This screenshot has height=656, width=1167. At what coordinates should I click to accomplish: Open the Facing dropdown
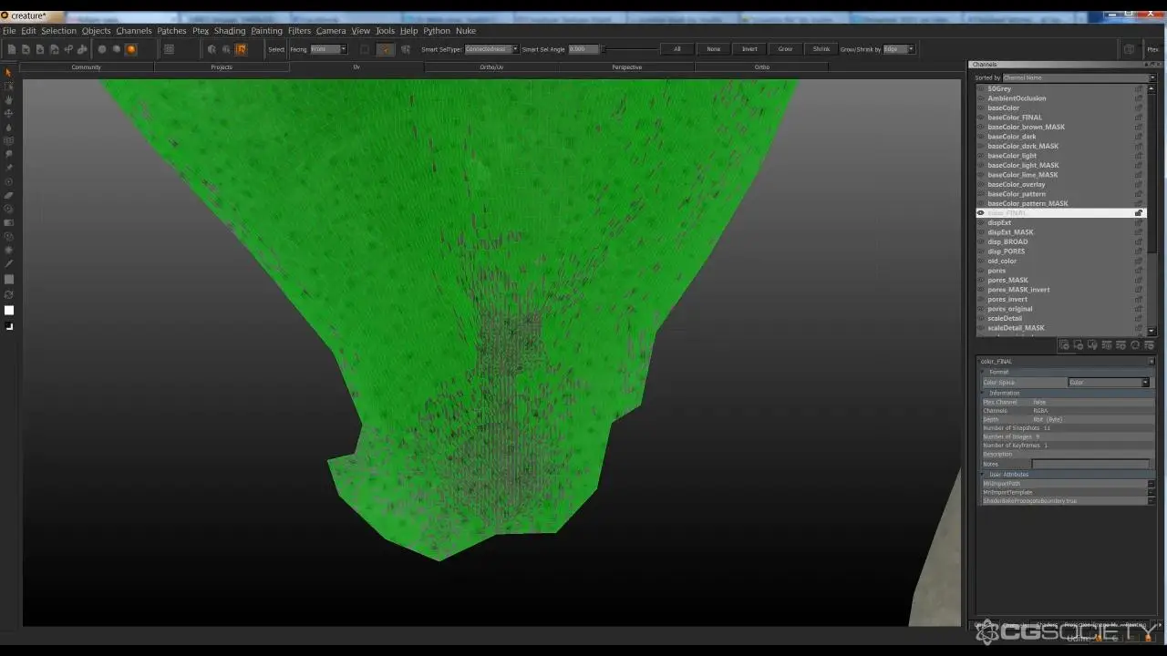[328, 49]
